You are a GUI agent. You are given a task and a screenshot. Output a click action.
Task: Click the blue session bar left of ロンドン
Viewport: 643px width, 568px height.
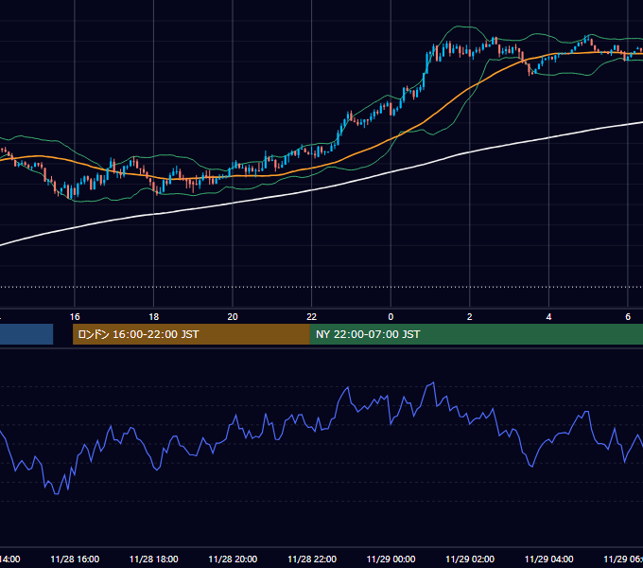click(x=26, y=334)
